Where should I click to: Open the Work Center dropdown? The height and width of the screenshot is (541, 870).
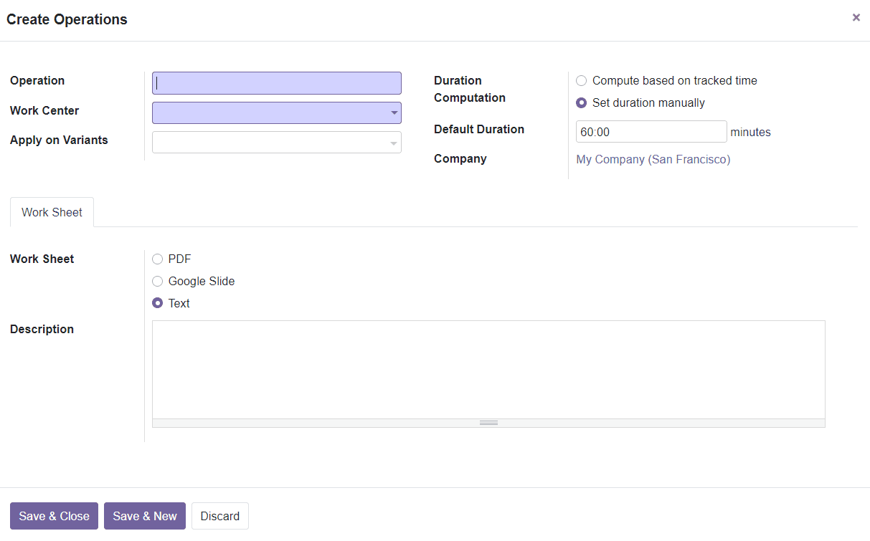(x=393, y=112)
